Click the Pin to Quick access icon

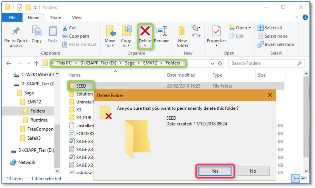[x=16, y=31]
